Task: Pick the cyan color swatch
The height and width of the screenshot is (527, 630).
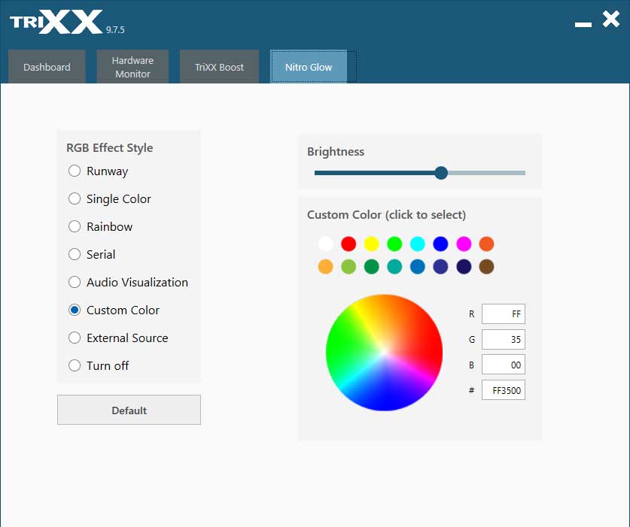Action: click(418, 244)
